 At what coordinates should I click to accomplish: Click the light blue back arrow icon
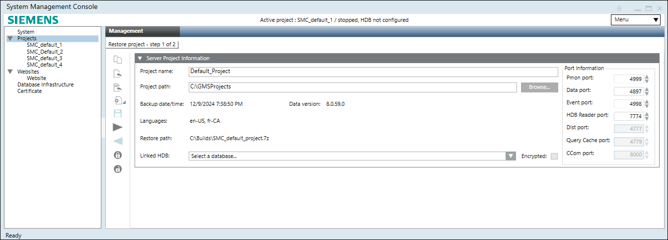[x=118, y=141]
